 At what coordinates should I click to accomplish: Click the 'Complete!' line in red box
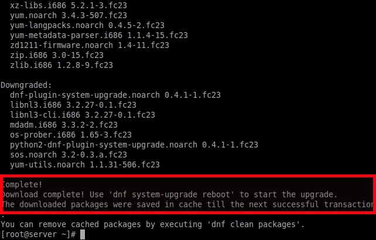click(x=22, y=184)
